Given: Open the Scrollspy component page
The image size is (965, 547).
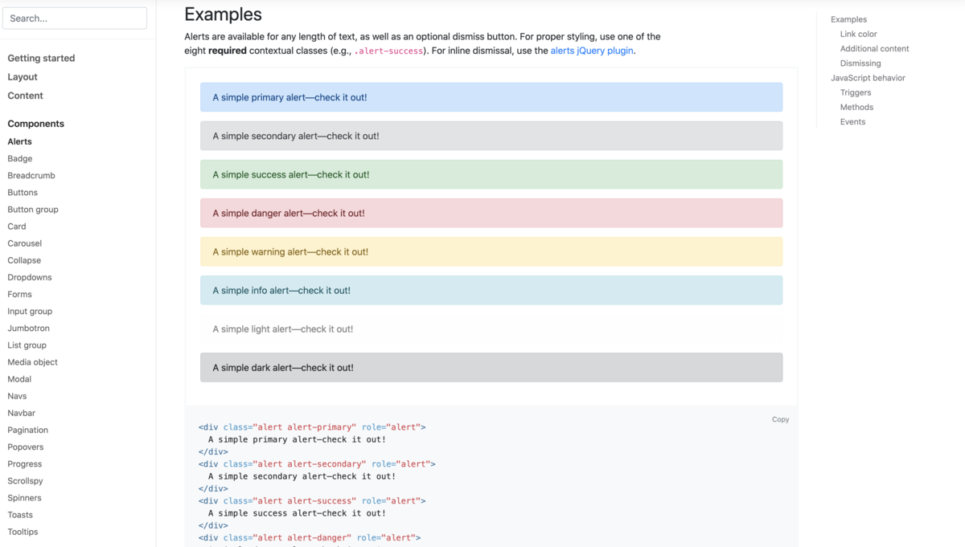Looking at the screenshot, I should [x=26, y=480].
